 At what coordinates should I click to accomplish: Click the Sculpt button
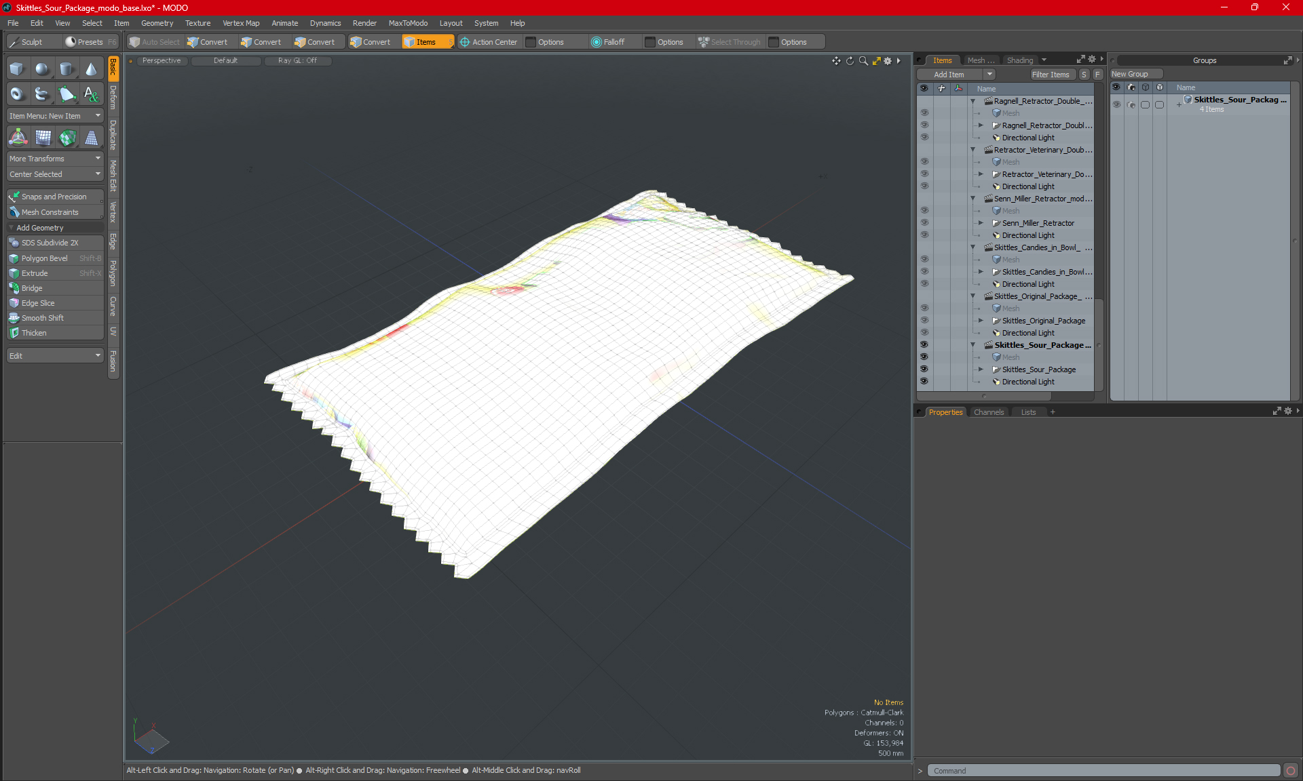31,42
